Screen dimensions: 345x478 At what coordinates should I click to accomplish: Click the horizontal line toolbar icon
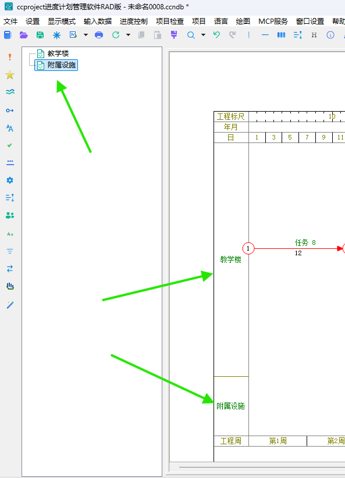[x=265, y=35]
